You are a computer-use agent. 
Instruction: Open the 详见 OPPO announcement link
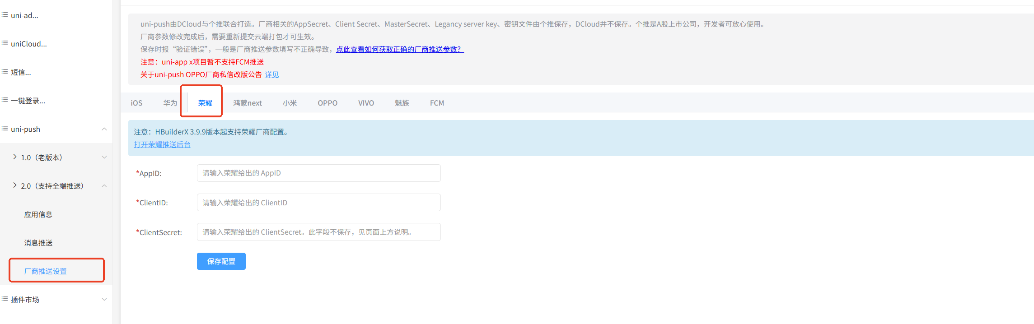click(x=272, y=74)
